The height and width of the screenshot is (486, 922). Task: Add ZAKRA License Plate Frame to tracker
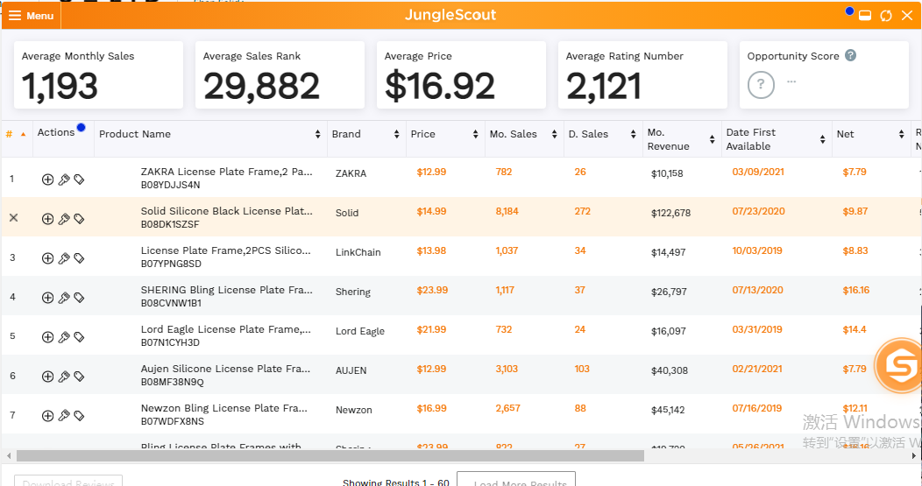(x=47, y=180)
